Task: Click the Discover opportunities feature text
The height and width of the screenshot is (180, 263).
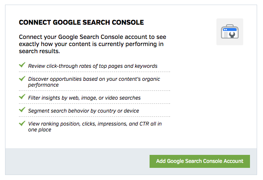Action: coord(94,82)
